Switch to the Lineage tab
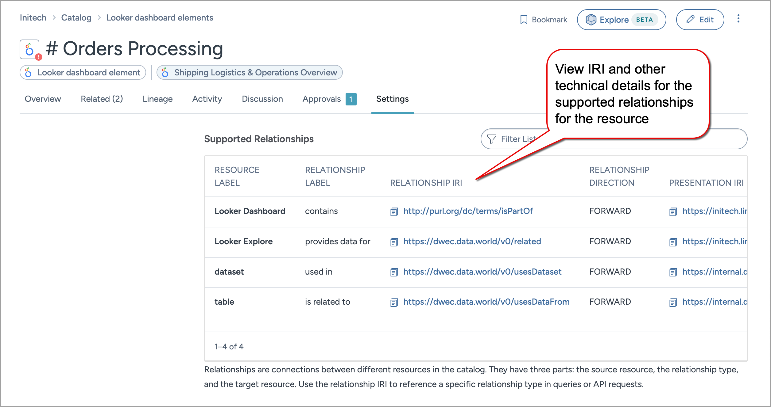The width and height of the screenshot is (771, 407). click(157, 99)
